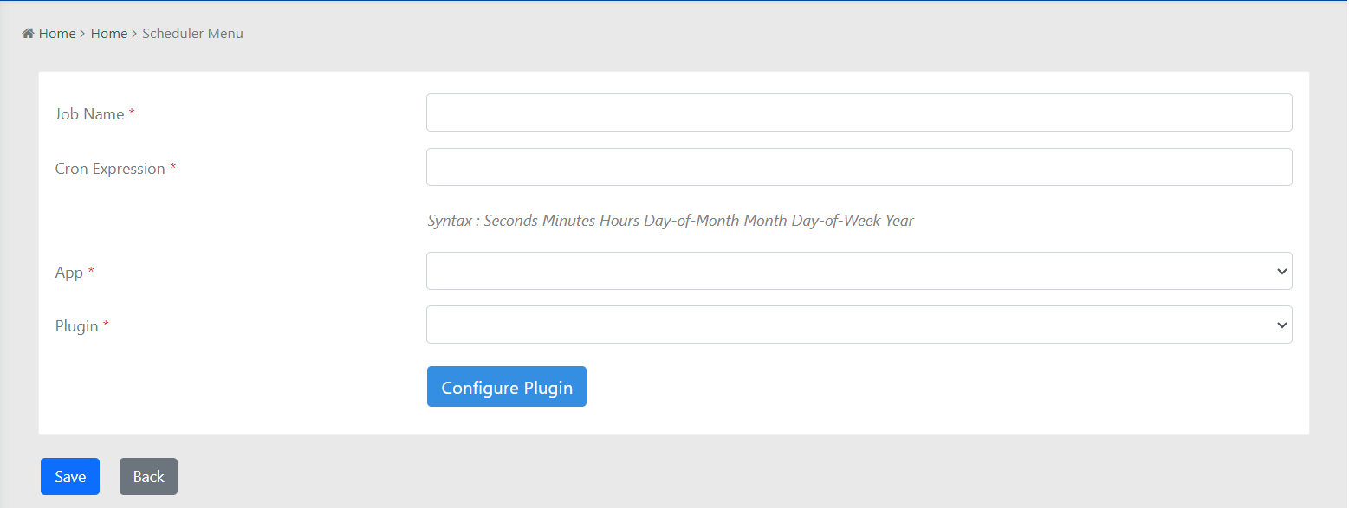Click the second breadcrumb chevron separator
The image size is (1349, 508).
coord(134,34)
